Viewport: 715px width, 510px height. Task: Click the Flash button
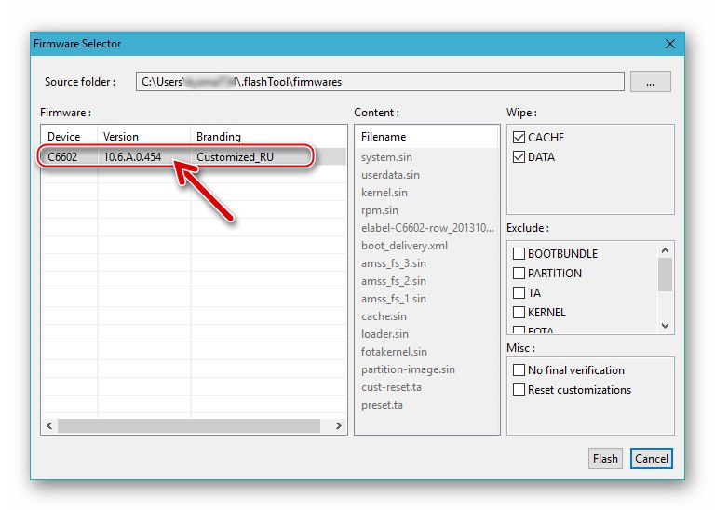[x=605, y=459]
